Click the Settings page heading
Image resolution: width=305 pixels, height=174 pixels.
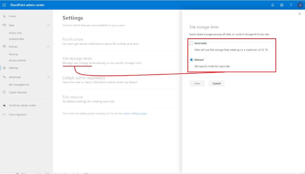73,18
